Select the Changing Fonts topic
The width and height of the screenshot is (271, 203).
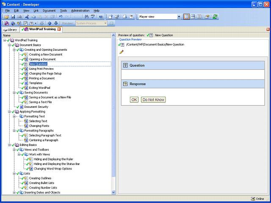click(x=39, y=126)
